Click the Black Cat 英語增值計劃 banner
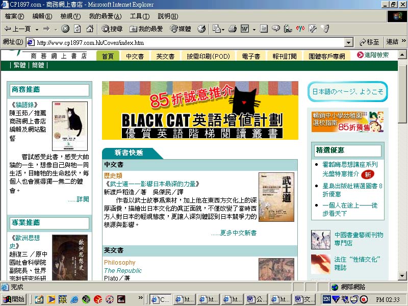 point(200,110)
